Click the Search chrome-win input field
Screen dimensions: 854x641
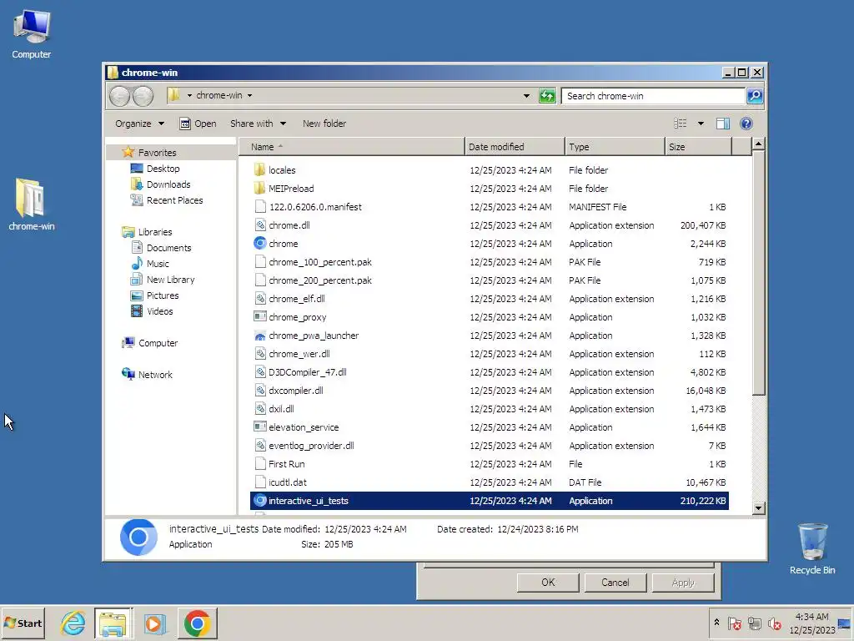(x=653, y=96)
